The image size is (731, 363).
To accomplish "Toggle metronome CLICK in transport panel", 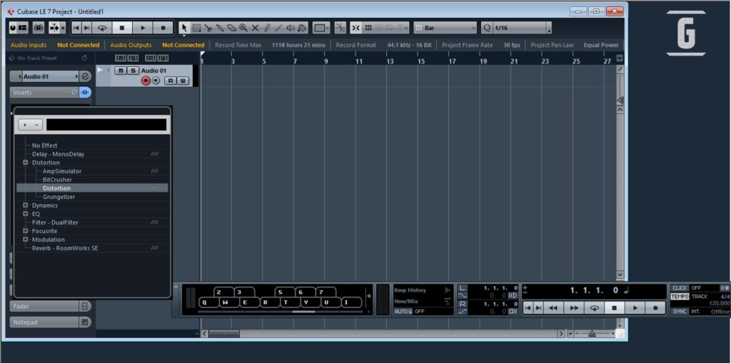I will click(x=680, y=288).
